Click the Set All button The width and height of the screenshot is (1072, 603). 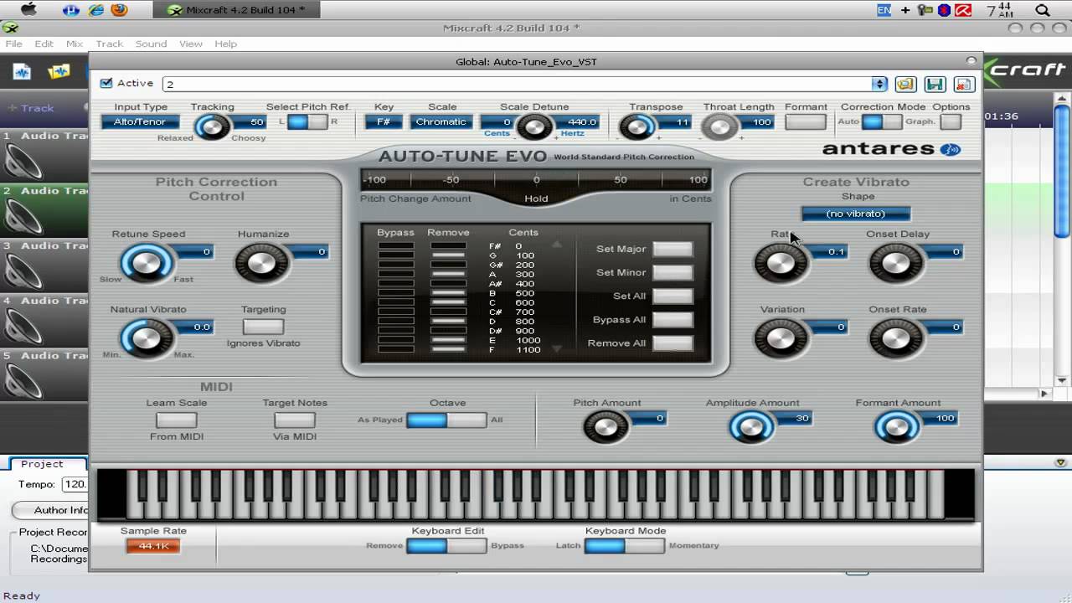[673, 296]
